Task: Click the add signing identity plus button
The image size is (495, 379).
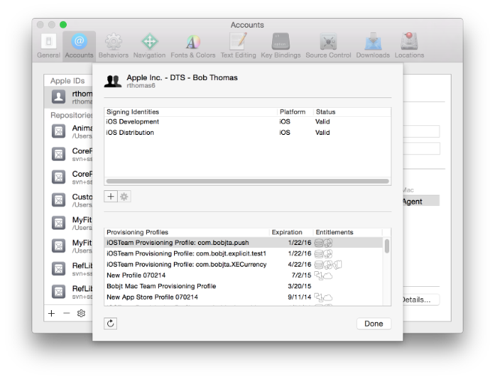Action: click(x=111, y=195)
